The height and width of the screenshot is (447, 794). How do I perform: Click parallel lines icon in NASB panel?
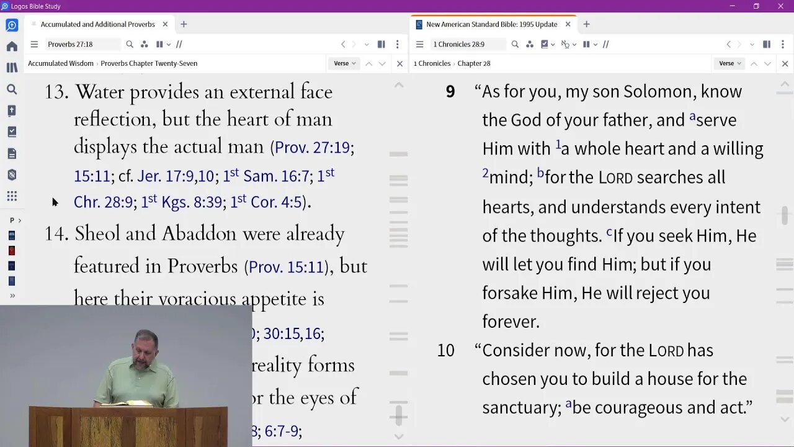[x=605, y=44]
